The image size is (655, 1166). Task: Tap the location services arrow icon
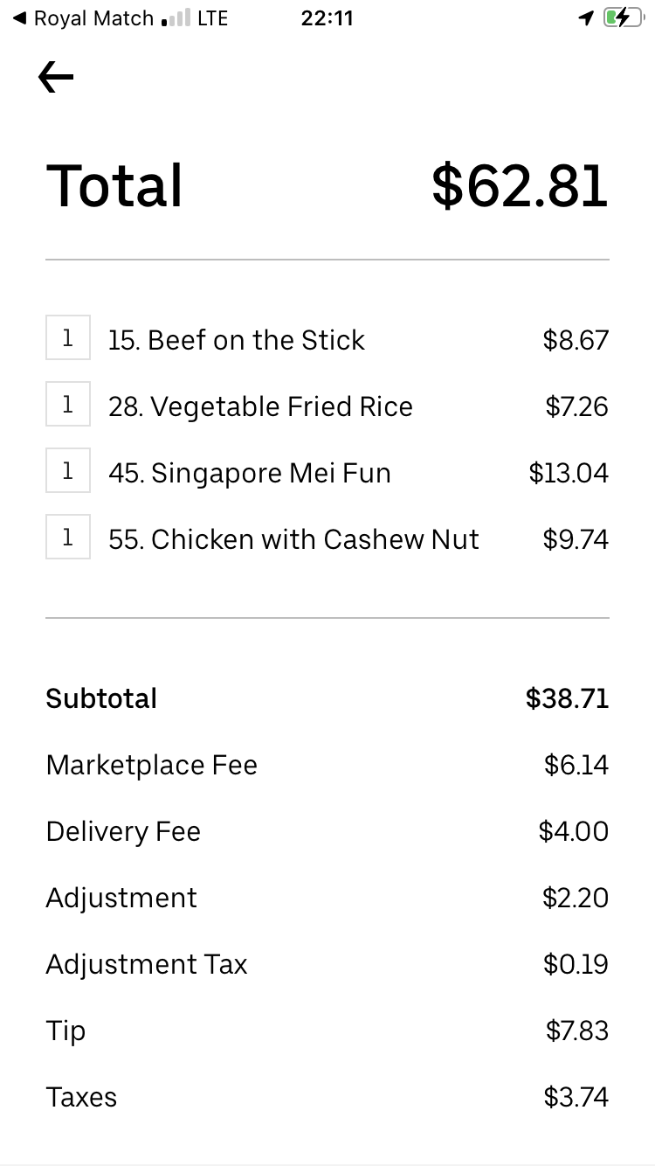586,18
